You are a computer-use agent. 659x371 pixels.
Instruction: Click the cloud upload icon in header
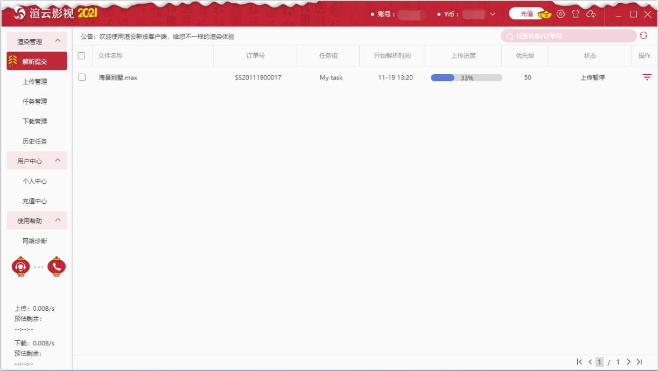tap(591, 14)
